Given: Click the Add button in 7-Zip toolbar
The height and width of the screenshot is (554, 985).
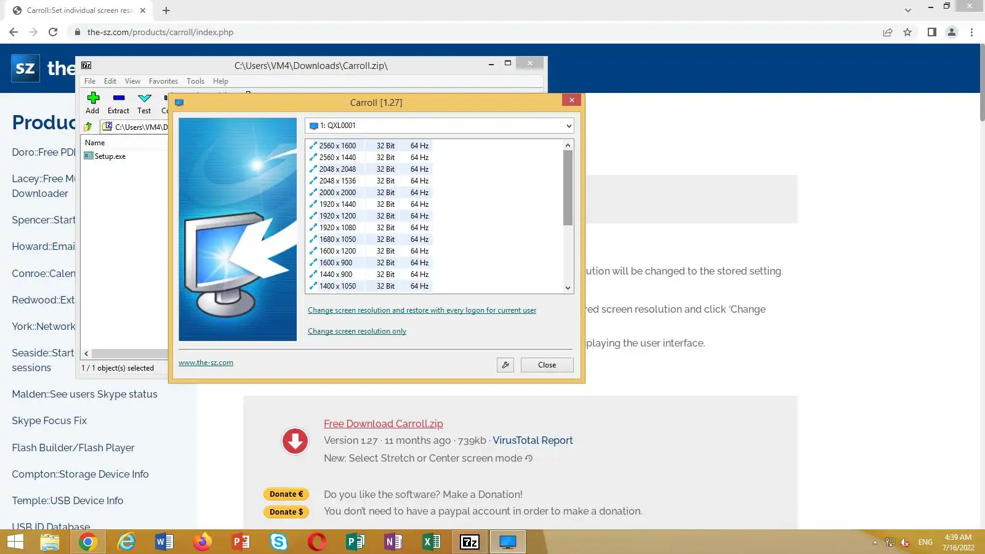Looking at the screenshot, I should tap(93, 103).
